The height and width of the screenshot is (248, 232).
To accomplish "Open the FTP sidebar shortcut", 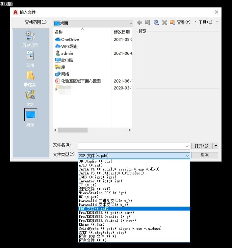I will (x=30, y=98).
